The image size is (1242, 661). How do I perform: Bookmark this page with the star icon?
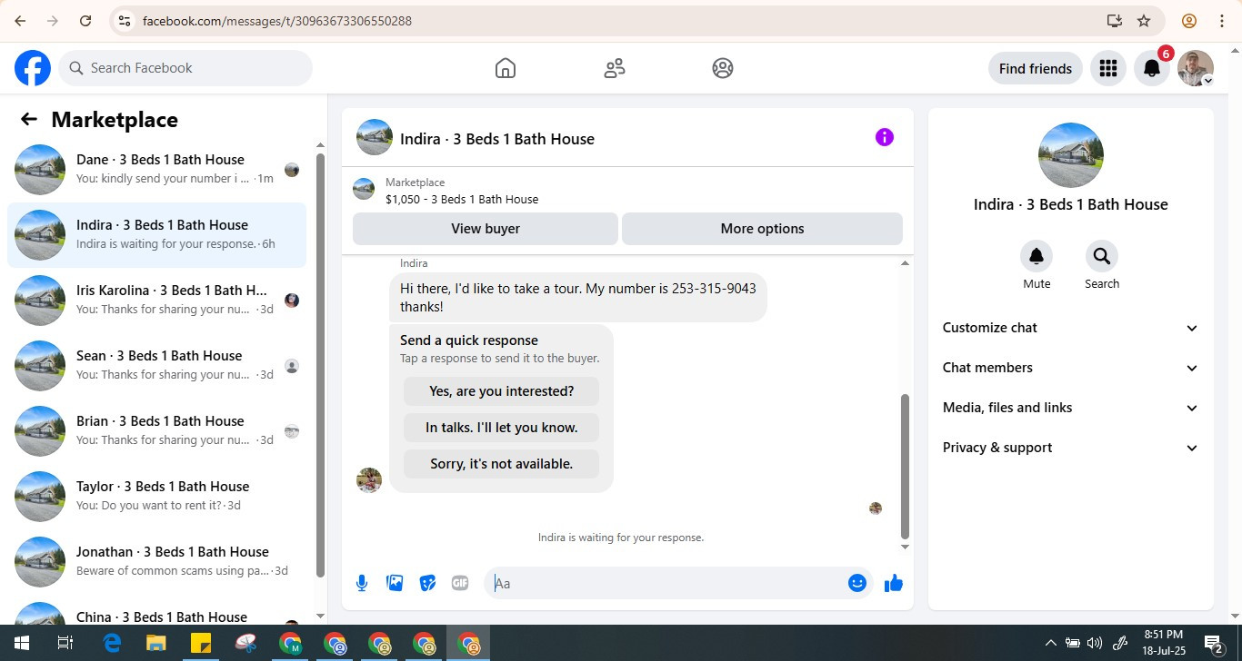(1144, 21)
